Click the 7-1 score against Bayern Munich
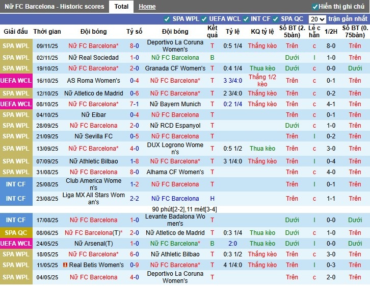Image resolution: width=370 pixels, height=286 pixels. point(134,104)
